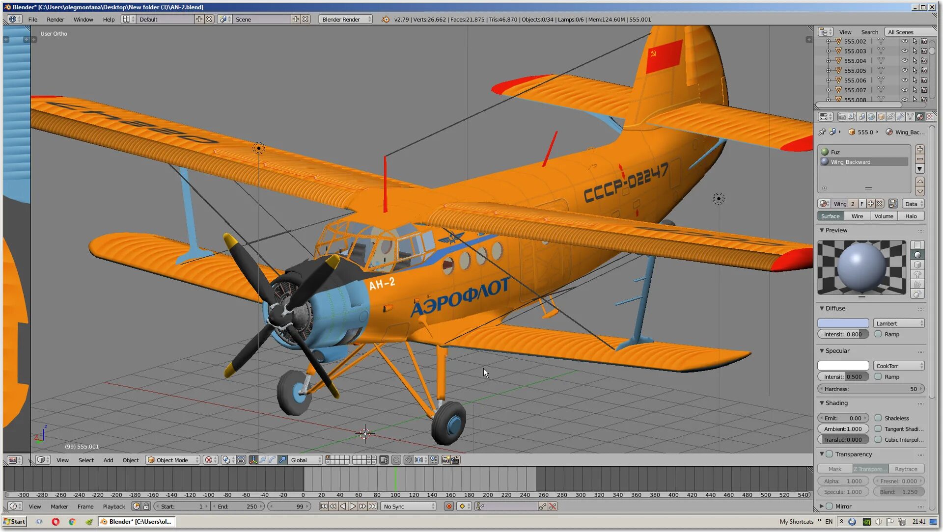Open the Modifiers wrench tab
Image resolution: width=943 pixels, height=532 pixels.
click(x=900, y=117)
